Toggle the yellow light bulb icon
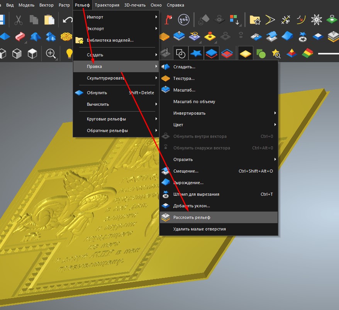This screenshot has height=310, width=339. pos(69,53)
